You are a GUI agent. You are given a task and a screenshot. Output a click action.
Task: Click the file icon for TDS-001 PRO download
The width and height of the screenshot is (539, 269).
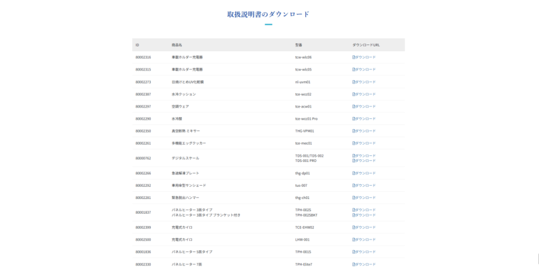(x=354, y=161)
